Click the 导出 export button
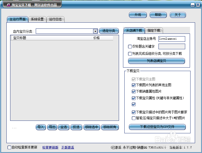Image resolution: width=202 pixels, height=153 pixels. (x=52, y=127)
